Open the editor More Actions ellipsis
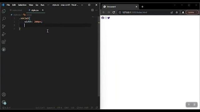The height and width of the screenshot is (112, 200). (97, 10)
